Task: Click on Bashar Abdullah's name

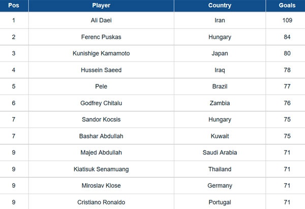Action: click(x=101, y=136)
